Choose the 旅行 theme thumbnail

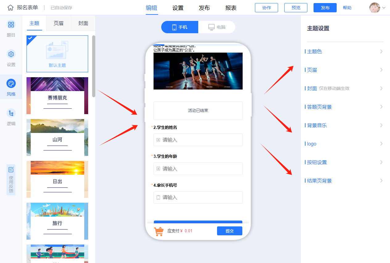coord(57,221)
